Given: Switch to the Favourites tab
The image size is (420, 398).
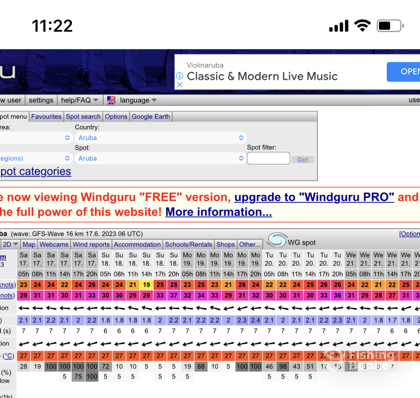Looking at the screenshot, I should point(46,117).
